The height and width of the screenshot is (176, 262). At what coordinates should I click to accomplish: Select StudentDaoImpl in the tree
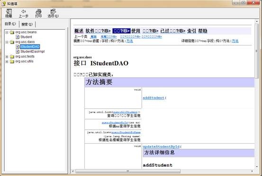point(32,52)
